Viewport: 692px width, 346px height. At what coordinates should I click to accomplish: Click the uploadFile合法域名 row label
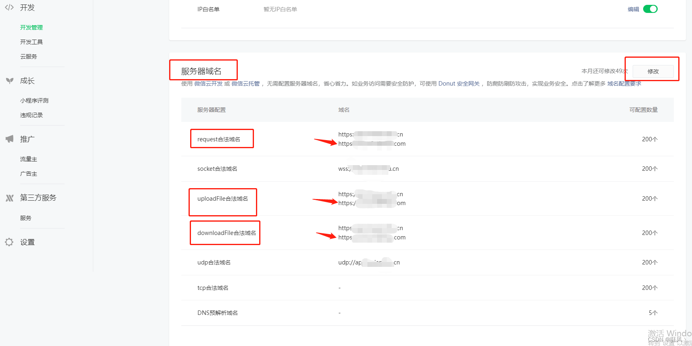[222, 199]
